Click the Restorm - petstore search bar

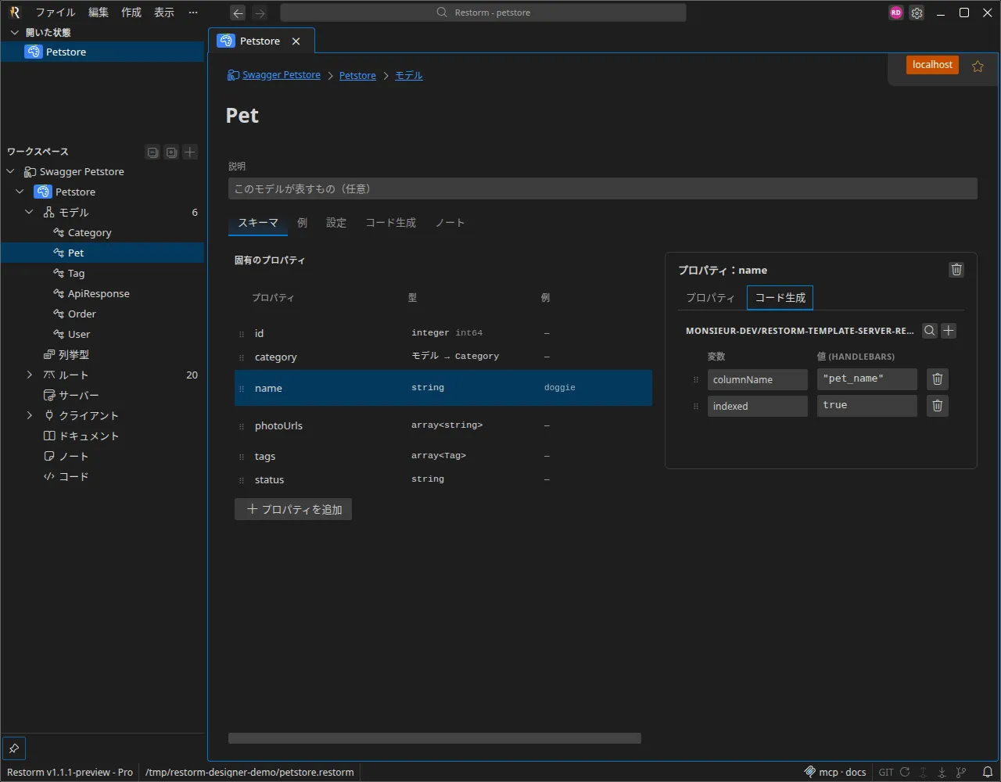(483, 13)
